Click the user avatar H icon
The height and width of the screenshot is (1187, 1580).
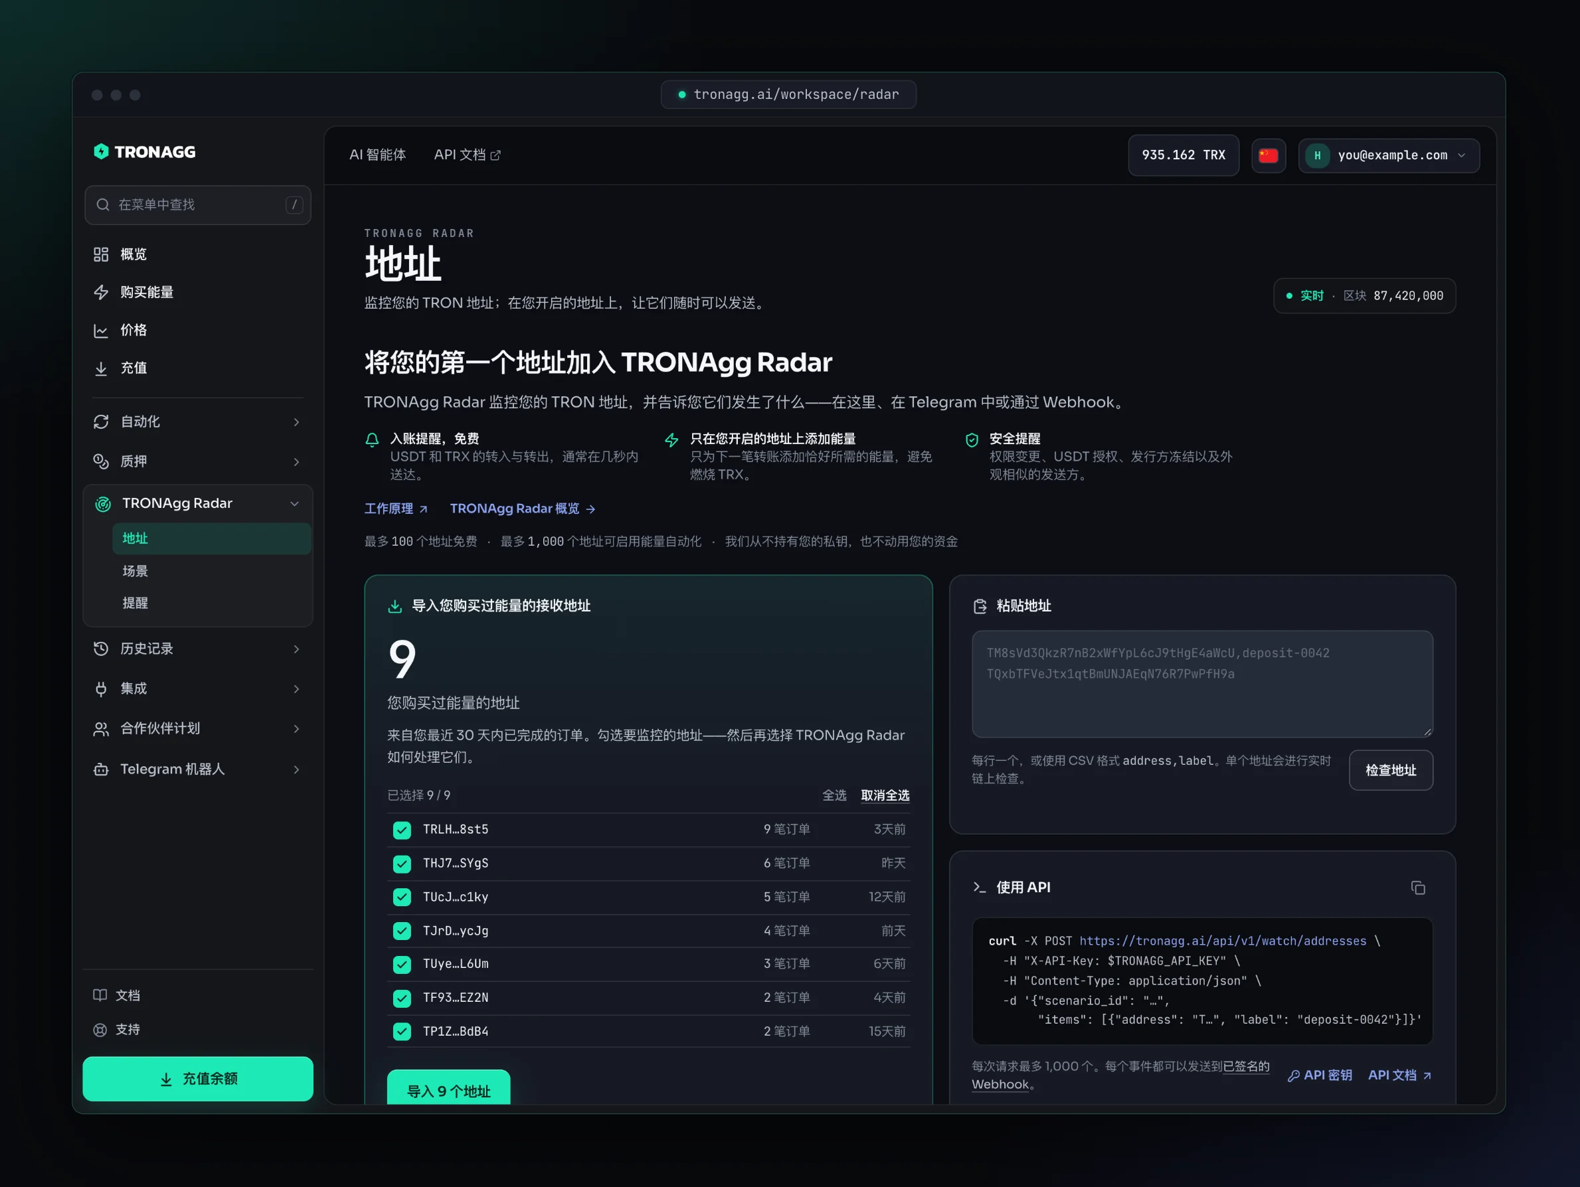click(x=1317, y=155)
